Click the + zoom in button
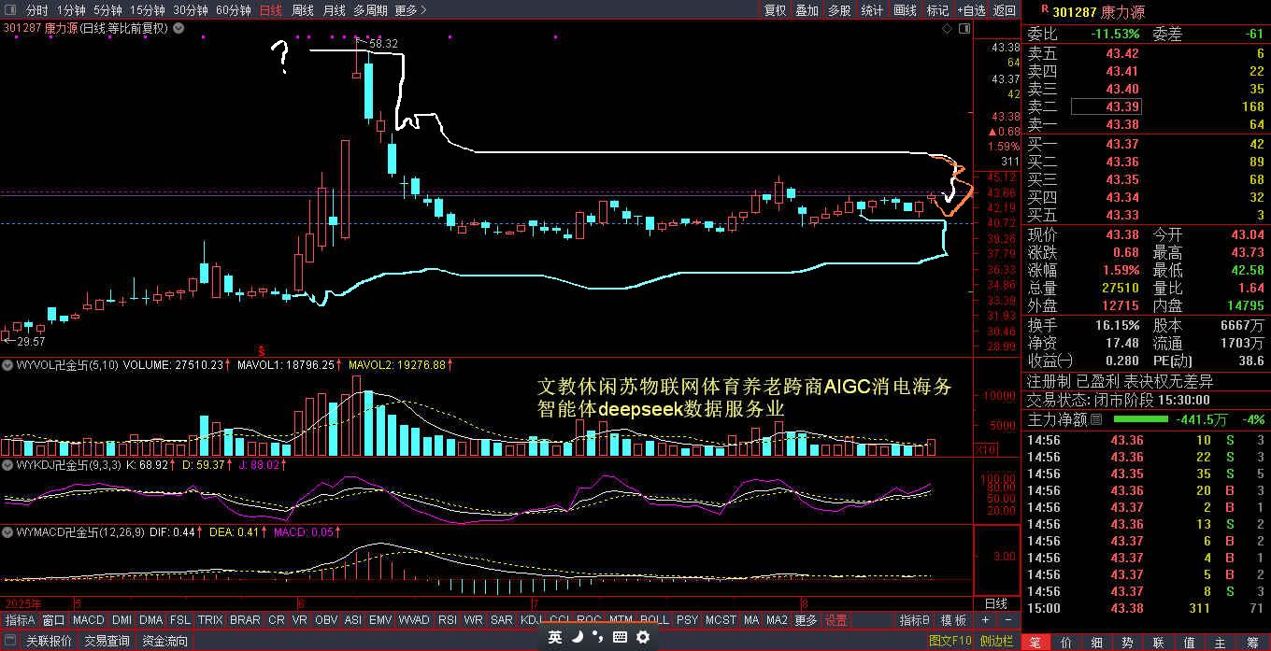The height and width of the screenshot is (651, 1271). [985, 620]
